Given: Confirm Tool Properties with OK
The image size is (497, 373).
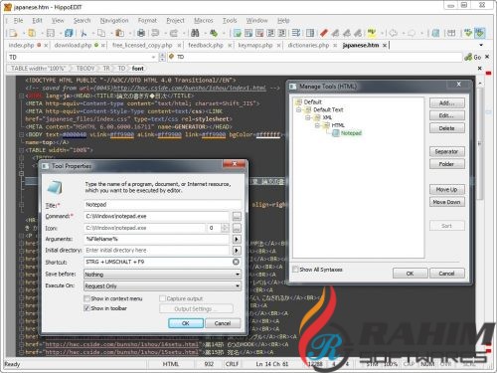Looking at the screenshot, I should coord(186,323).
